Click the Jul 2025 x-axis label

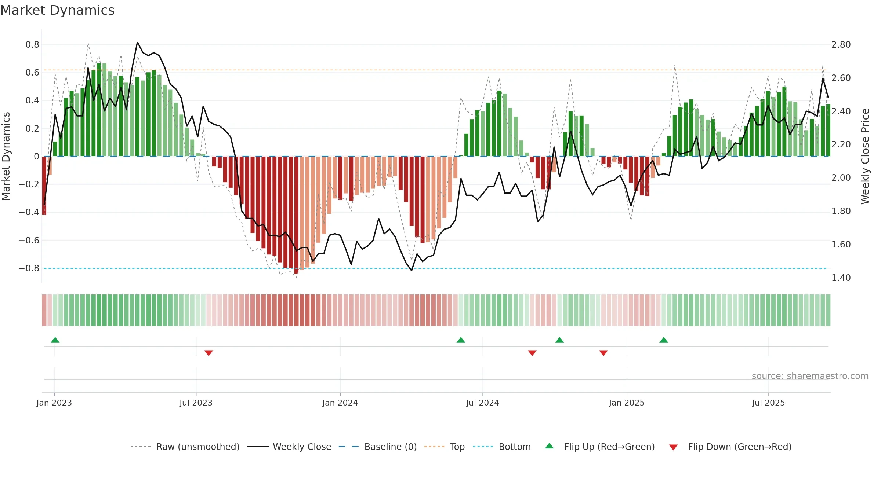pos(769,403)
